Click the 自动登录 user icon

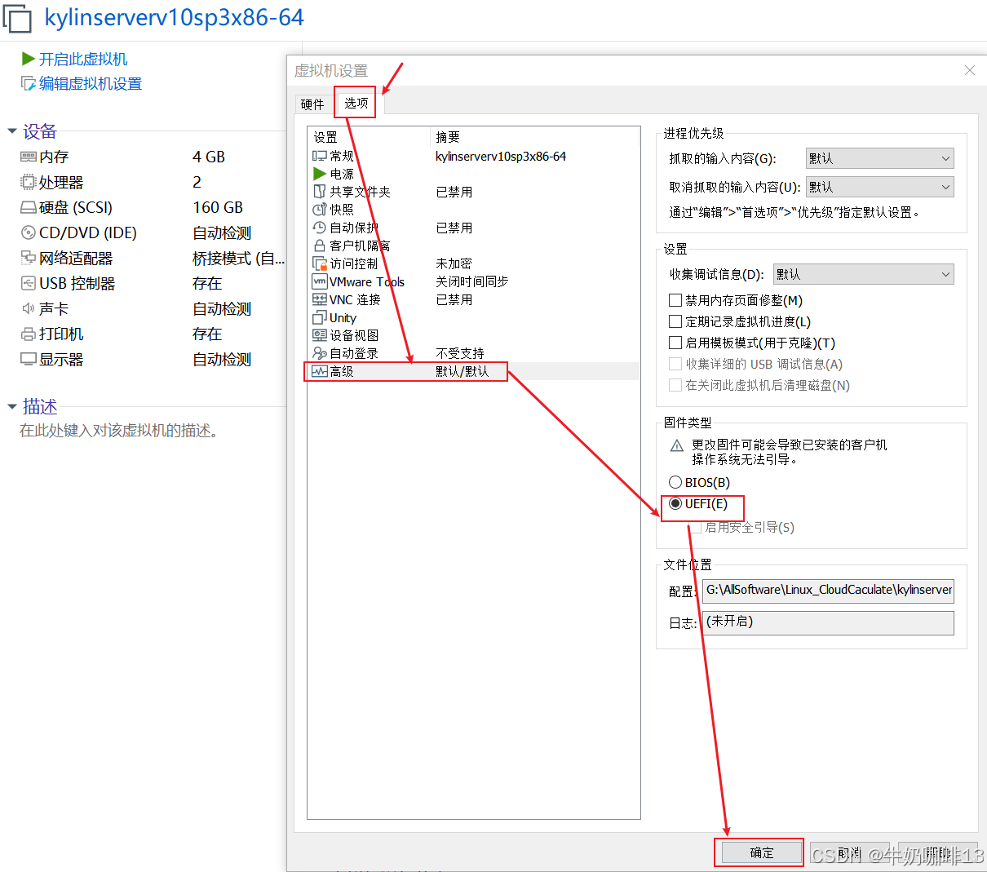(x=320, y=353)
